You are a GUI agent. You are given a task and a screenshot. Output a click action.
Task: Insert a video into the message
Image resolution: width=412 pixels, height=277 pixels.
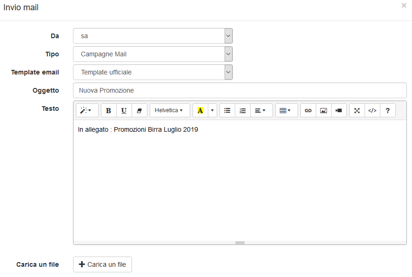(x=339, y=110)
